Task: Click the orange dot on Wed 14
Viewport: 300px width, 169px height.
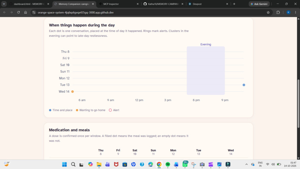Action: point(73,91)
